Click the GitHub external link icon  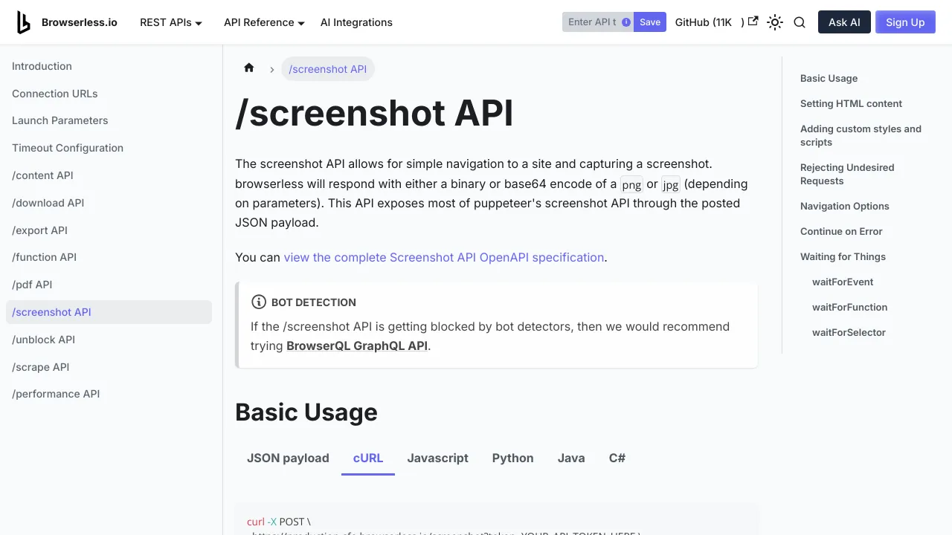(x=753, y=22)
